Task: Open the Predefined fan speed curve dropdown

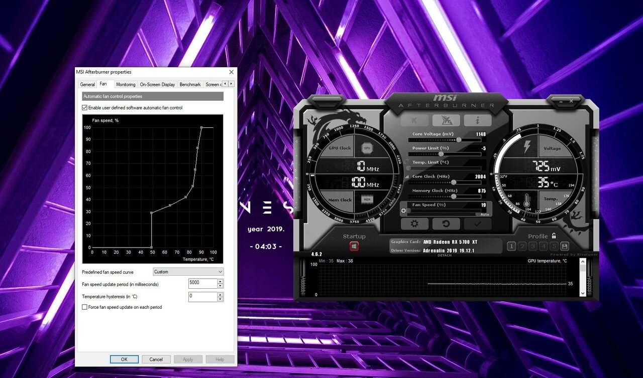Action: 188,272
